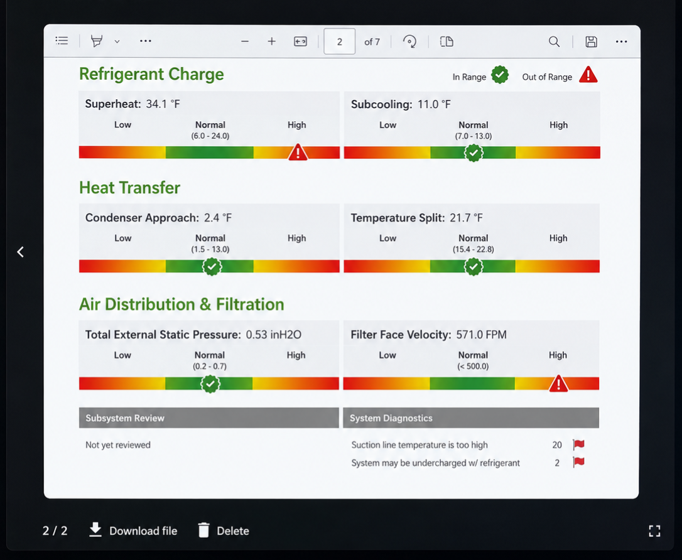
Task: Click the Refrigerant Charge heading
Action: [151, 74]
